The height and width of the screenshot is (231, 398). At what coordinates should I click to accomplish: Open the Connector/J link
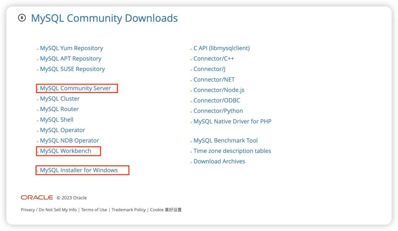point(209,69)
